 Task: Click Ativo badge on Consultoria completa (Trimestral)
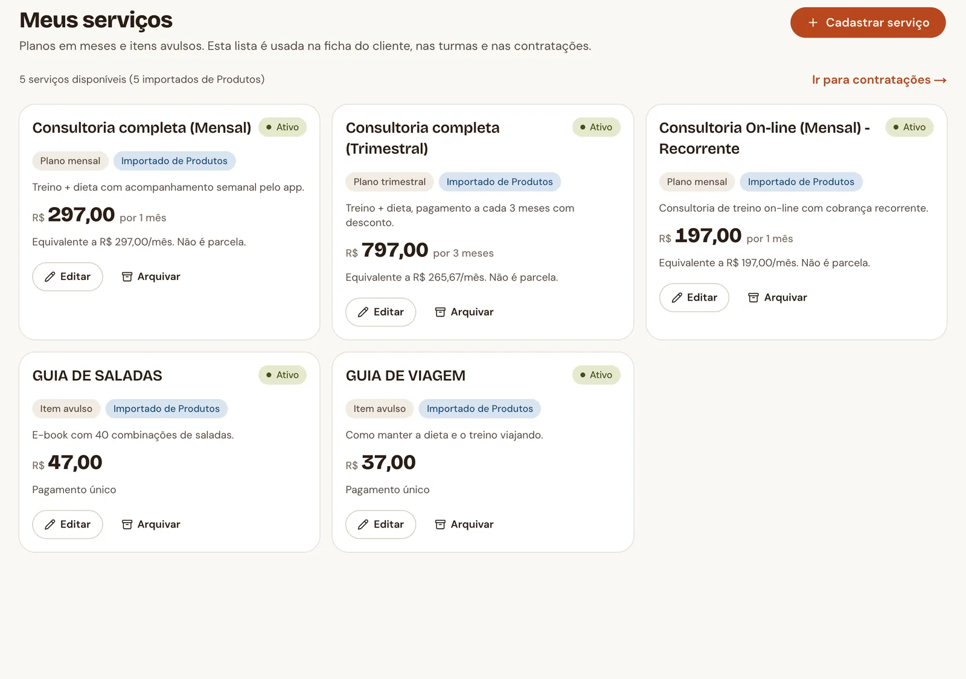coord(596,127)
